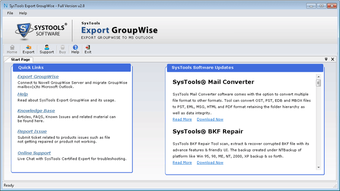
Task: Click the updates panel scrollbar thumb
Action: coord(318,83)
